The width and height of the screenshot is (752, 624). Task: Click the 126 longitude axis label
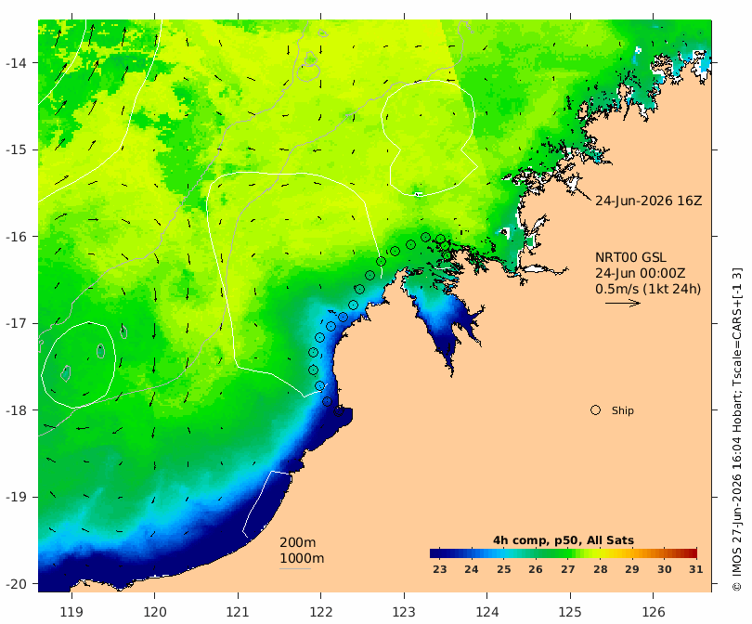tap(654, 612)
